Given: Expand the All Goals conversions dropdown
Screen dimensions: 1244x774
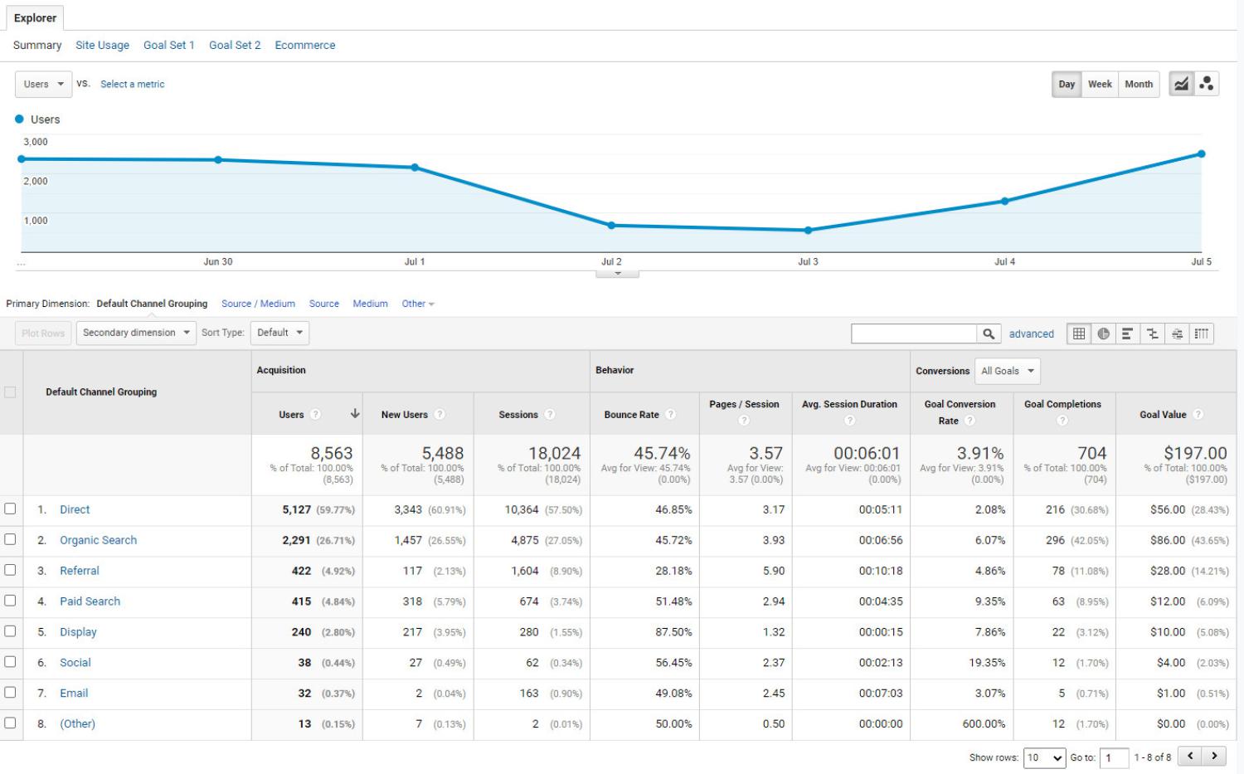Looking at the screenshot, I should [x=1007, y=371].
